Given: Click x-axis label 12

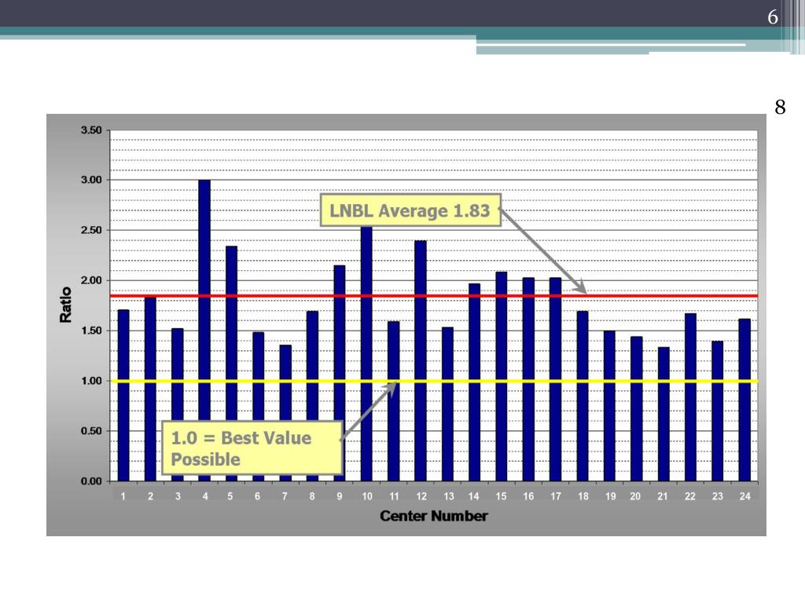Looking at the screenshot, I should click(x=421, y=496).
